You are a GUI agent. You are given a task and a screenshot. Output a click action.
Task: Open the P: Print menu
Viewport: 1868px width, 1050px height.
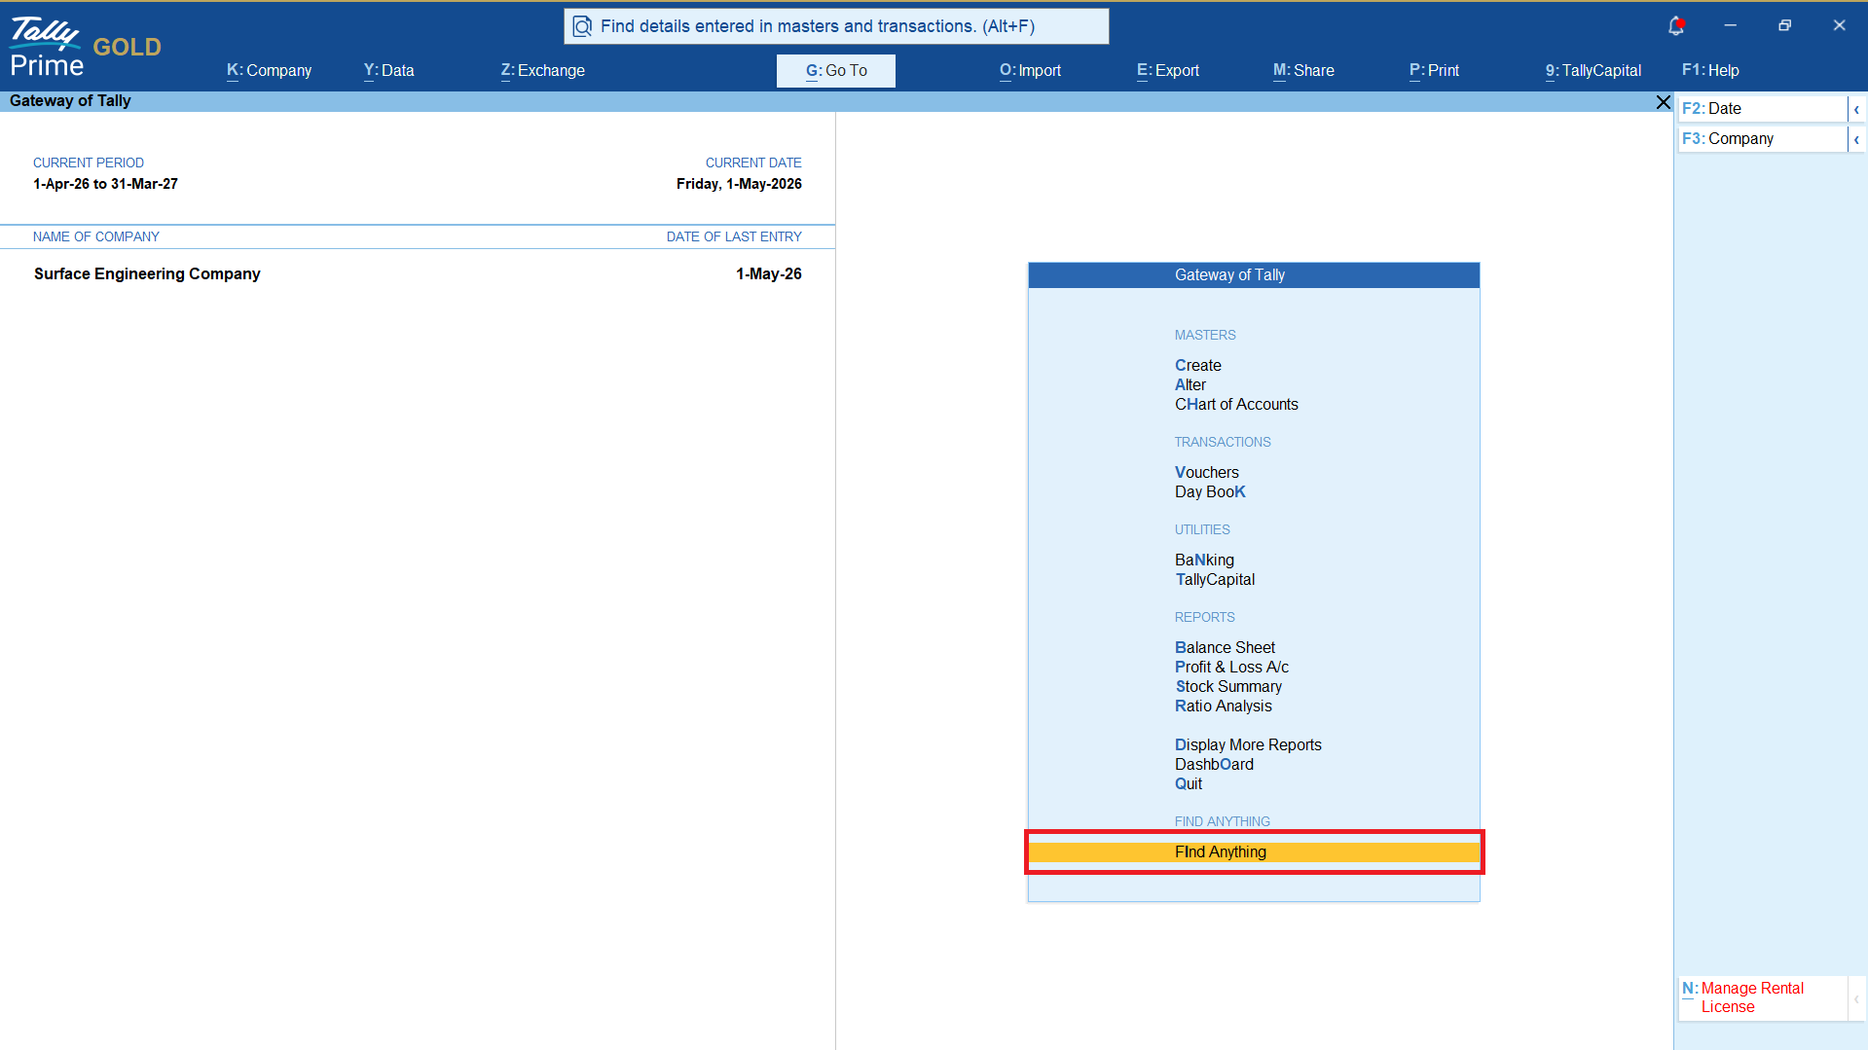coord(1434,70)
